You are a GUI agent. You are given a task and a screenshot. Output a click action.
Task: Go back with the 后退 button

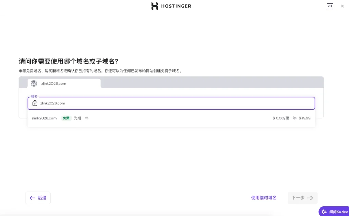tap(38, 198)
